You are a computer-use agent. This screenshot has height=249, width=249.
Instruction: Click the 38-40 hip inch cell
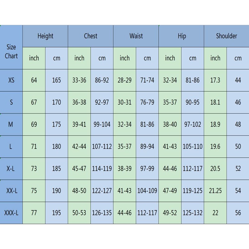point(170,125)
